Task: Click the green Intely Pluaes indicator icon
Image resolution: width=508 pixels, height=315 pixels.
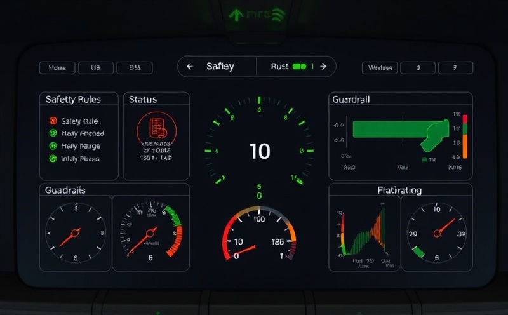Action: coord(53,159)
